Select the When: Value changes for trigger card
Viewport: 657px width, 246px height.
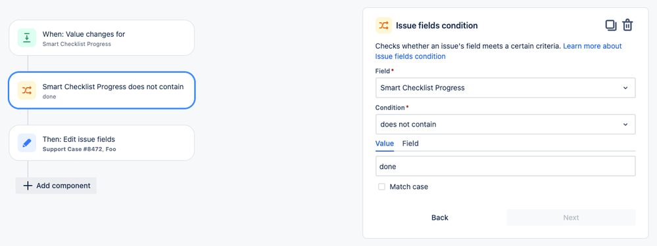coord(102,37)
